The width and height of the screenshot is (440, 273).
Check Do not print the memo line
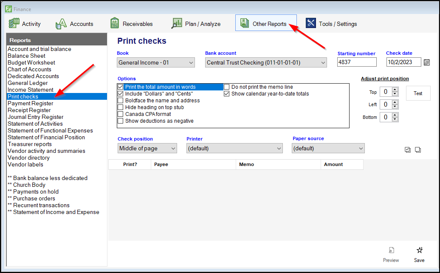[227, 87]
